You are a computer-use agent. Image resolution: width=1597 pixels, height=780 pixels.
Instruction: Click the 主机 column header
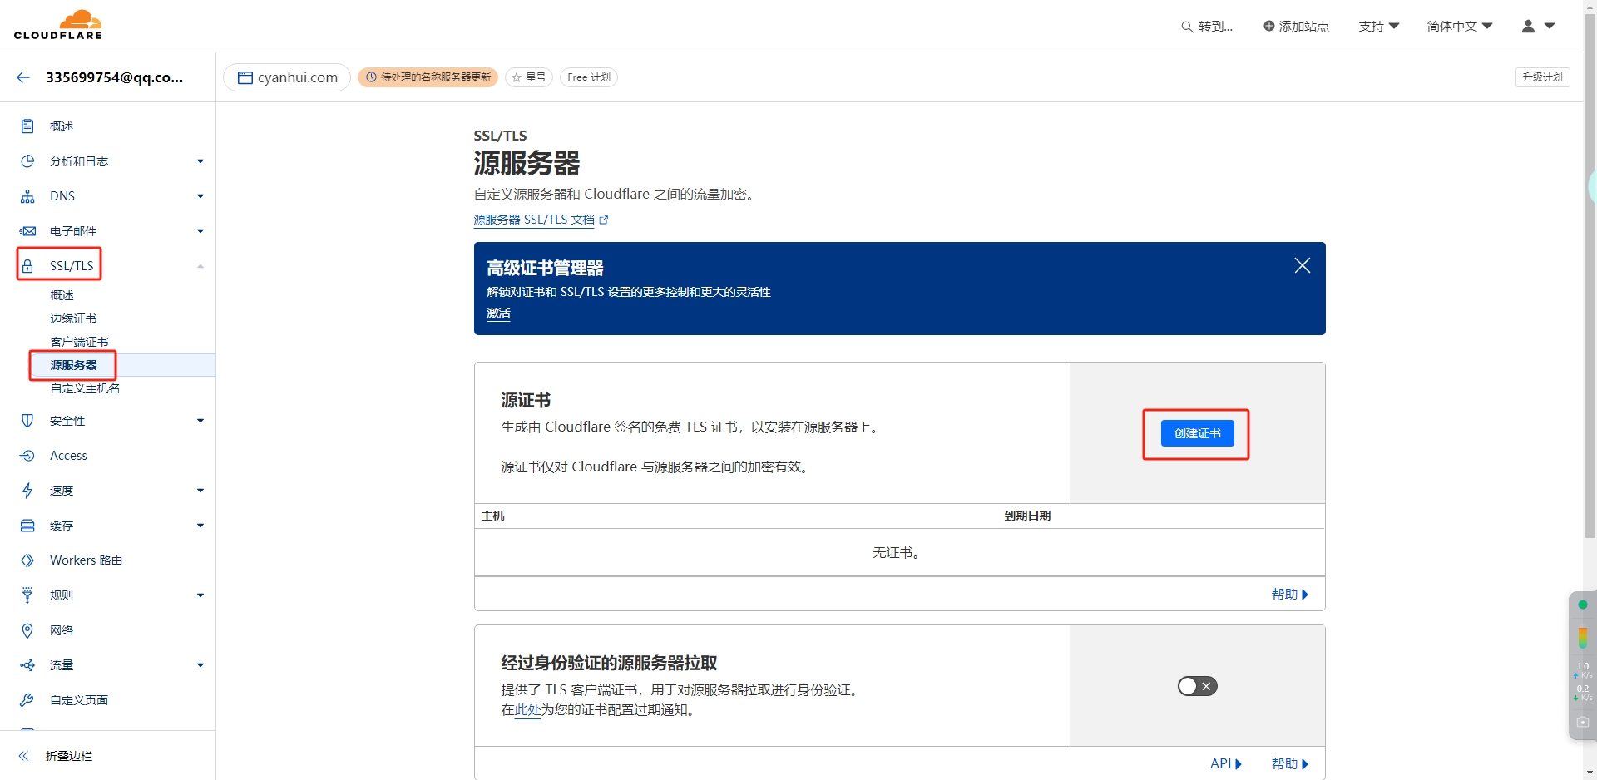[493, 516]
